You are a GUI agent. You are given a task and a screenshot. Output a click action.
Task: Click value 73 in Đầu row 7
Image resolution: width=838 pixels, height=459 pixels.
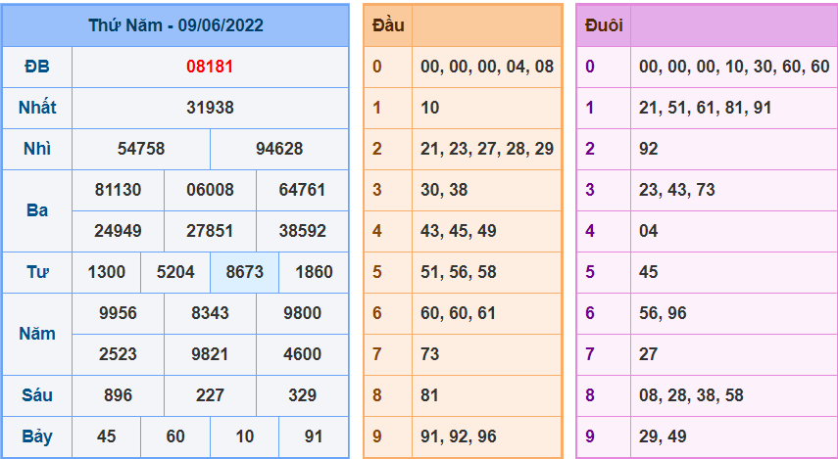click(429, 354)
